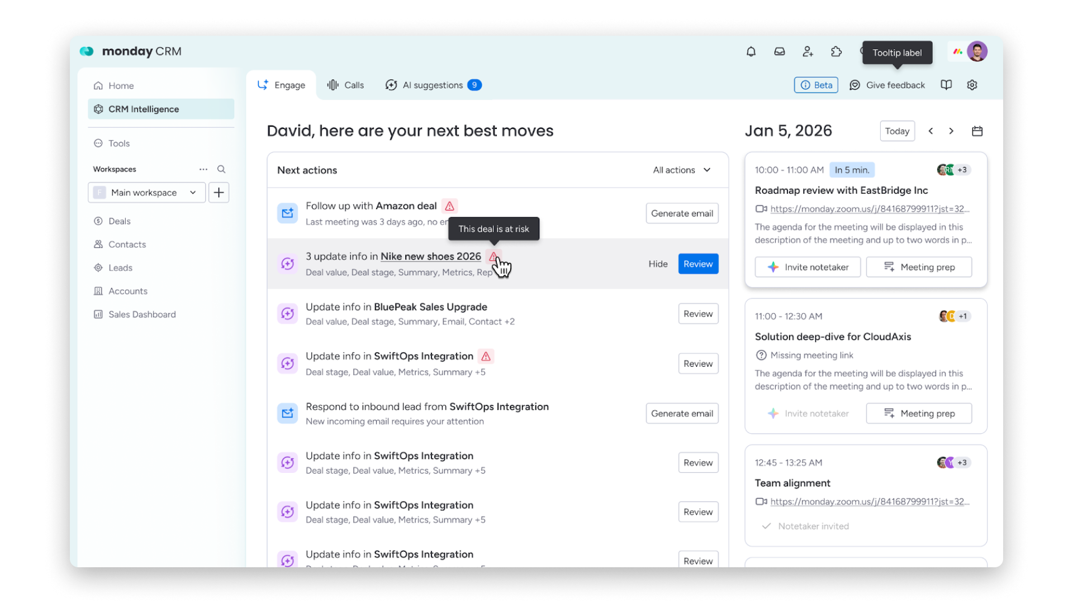1073x603 pixels.
Task: Add a new workspace item with plus
Action: pos(219,193)
